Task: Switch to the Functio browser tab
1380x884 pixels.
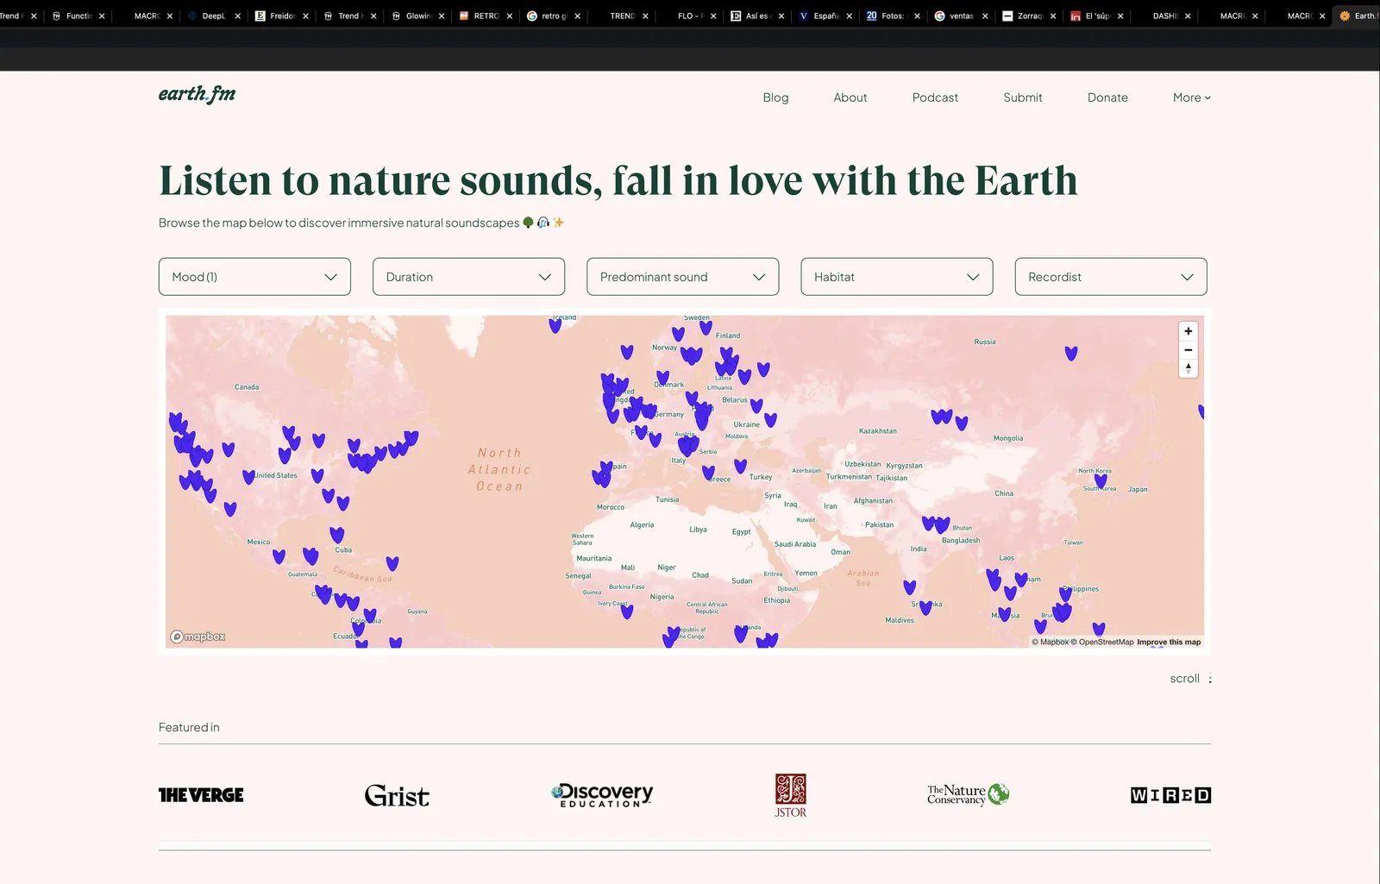Action: (78, 16)
